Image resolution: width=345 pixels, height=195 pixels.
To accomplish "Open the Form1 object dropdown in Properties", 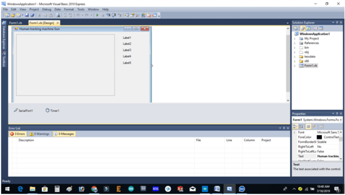I will tap(341, 120).
